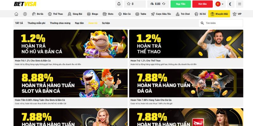Click the star favorites counter icon
The width and height of the screenshot is (253, 126).
[129, 4]
